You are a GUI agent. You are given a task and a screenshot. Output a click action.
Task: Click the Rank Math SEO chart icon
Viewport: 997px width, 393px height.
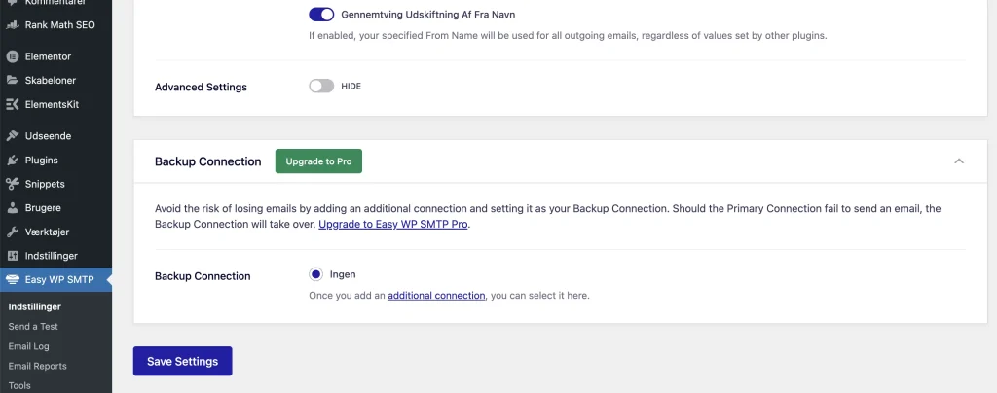point(12,25)
